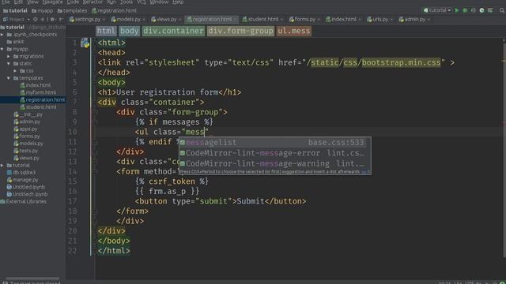The width and height of the screenshot is (506, 284).
Task: Select manage.py in the project tree
Action: [x=23, y=180]
